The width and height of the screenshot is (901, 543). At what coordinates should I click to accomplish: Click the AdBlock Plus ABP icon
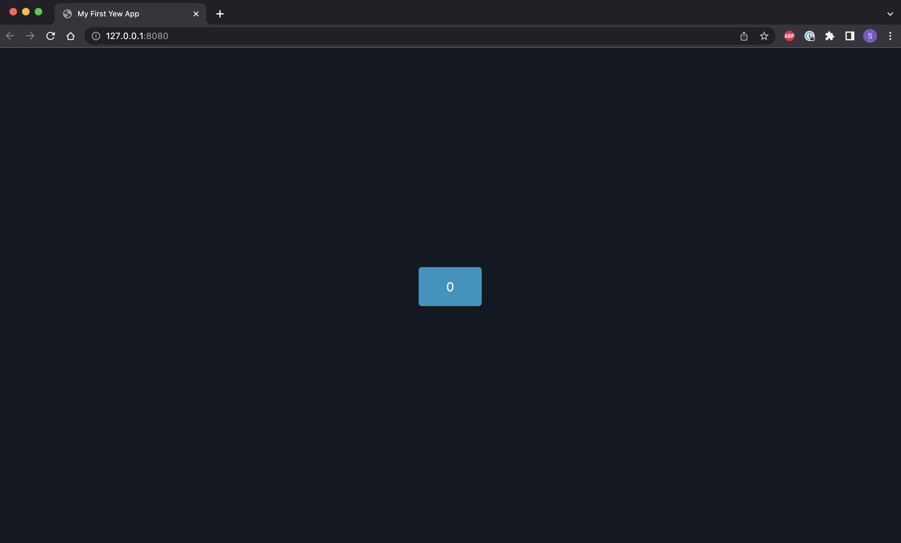789,36
